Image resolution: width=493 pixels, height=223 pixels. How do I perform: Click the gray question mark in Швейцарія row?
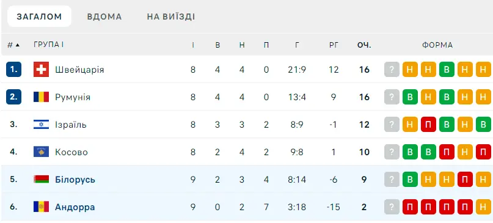pos(392,70)
